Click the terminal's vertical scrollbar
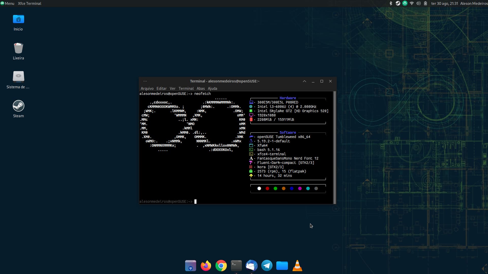Screen dimensions: 488x274 point(334,147)
